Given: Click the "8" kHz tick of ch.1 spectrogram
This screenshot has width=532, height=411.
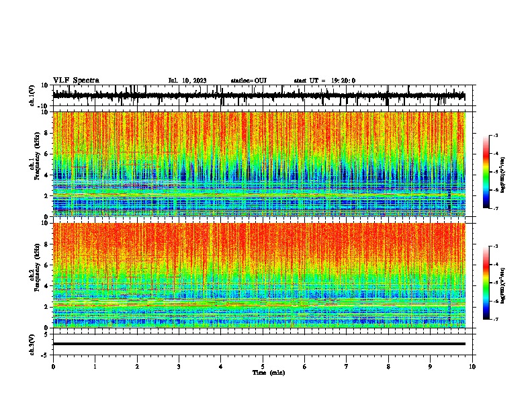Looking at the screenshot, I should pyautogui.click(x=46, y=133).
